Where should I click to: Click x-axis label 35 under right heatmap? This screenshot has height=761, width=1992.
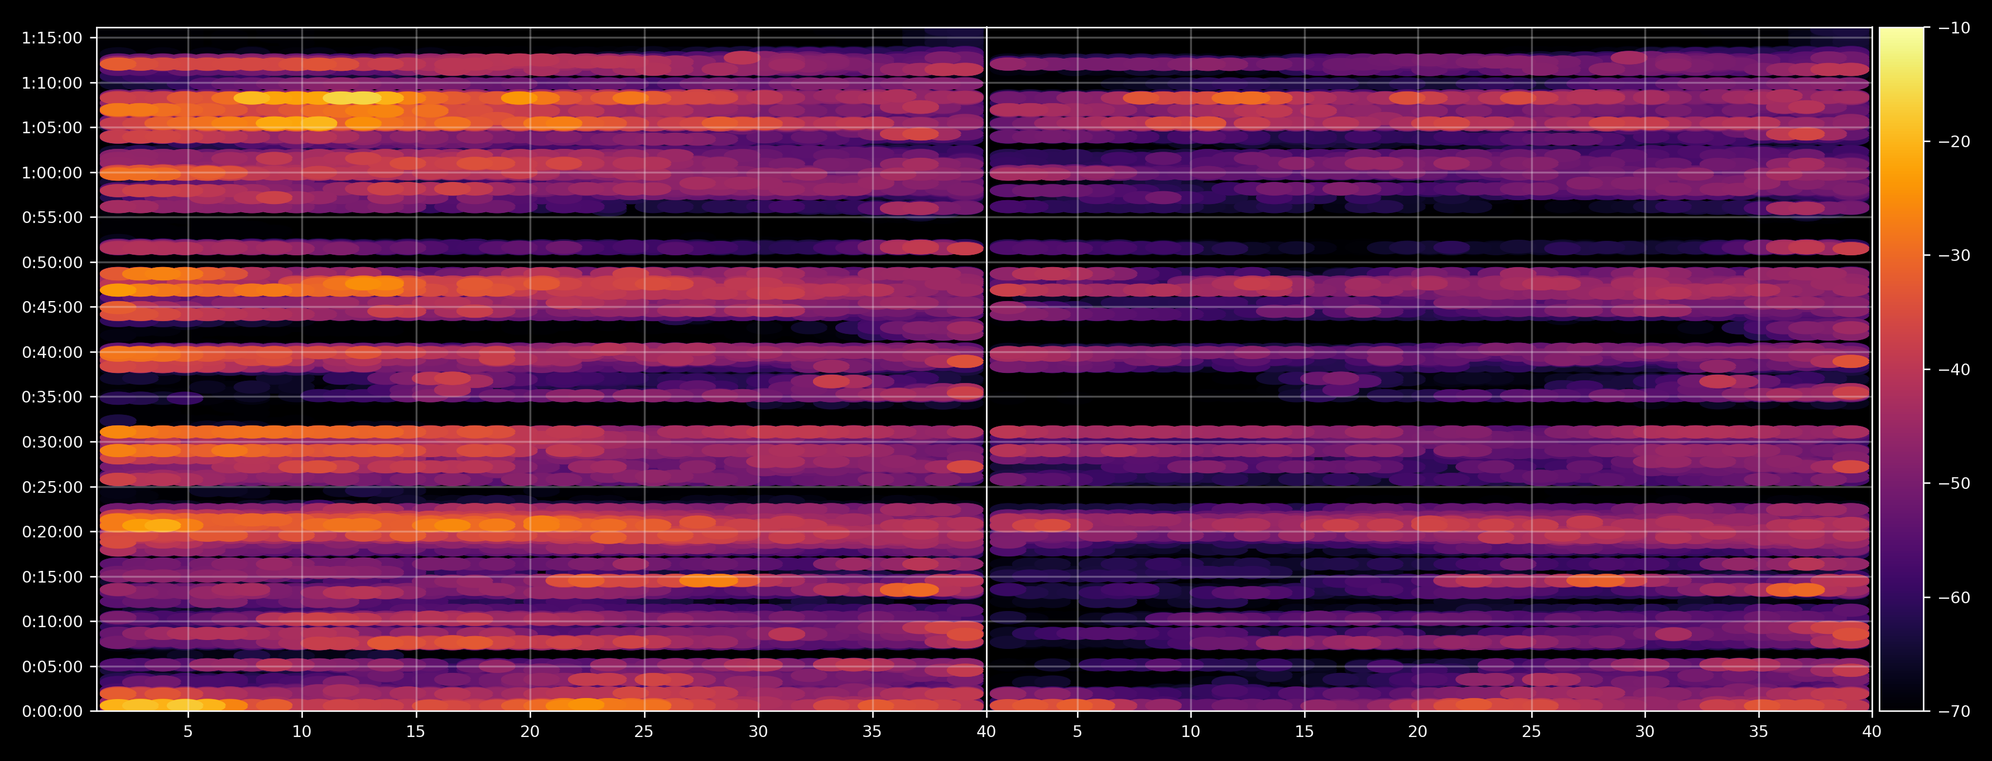[x=1759, y=731]
